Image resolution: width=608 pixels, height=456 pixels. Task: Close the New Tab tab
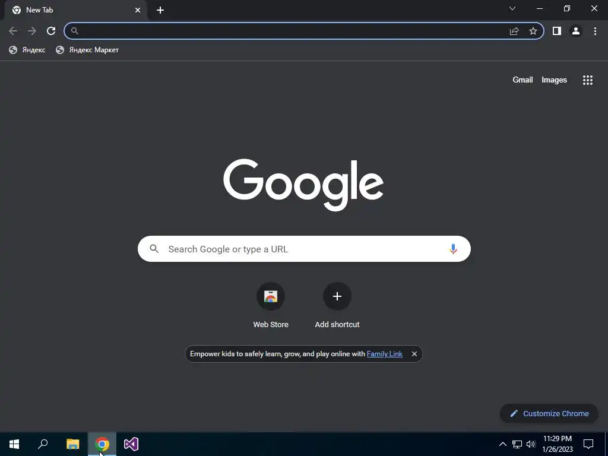138,10
